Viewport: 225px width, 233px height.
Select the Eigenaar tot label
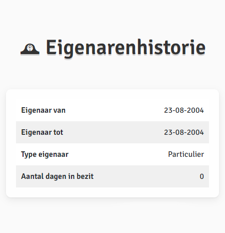click(x=42, y=132)
